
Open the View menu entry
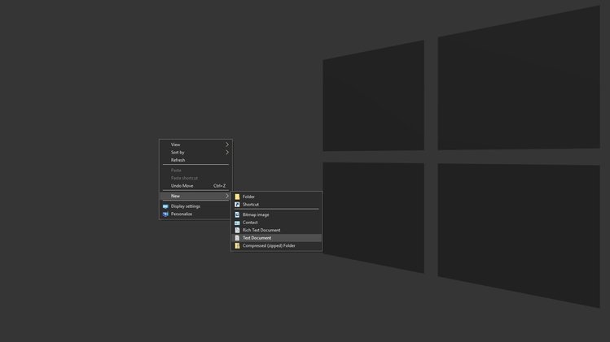point(195,145)
